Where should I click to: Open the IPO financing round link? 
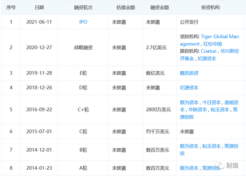(x=83, y=22)
